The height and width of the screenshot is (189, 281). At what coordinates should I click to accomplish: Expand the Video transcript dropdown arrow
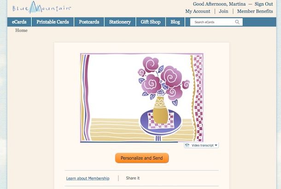coord(216,145)
